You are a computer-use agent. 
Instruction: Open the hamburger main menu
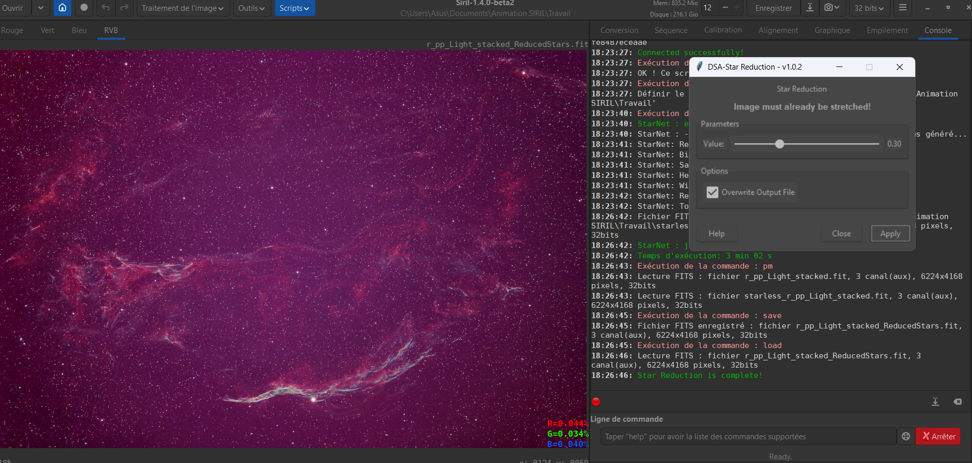click(902, 8)
